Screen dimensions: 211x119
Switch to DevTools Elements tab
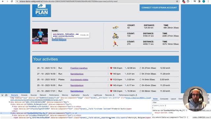pyautogui.click(x=15, y=95)
